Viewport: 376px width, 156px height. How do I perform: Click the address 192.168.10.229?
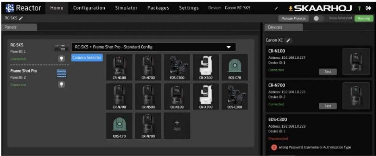click(293, 126)
